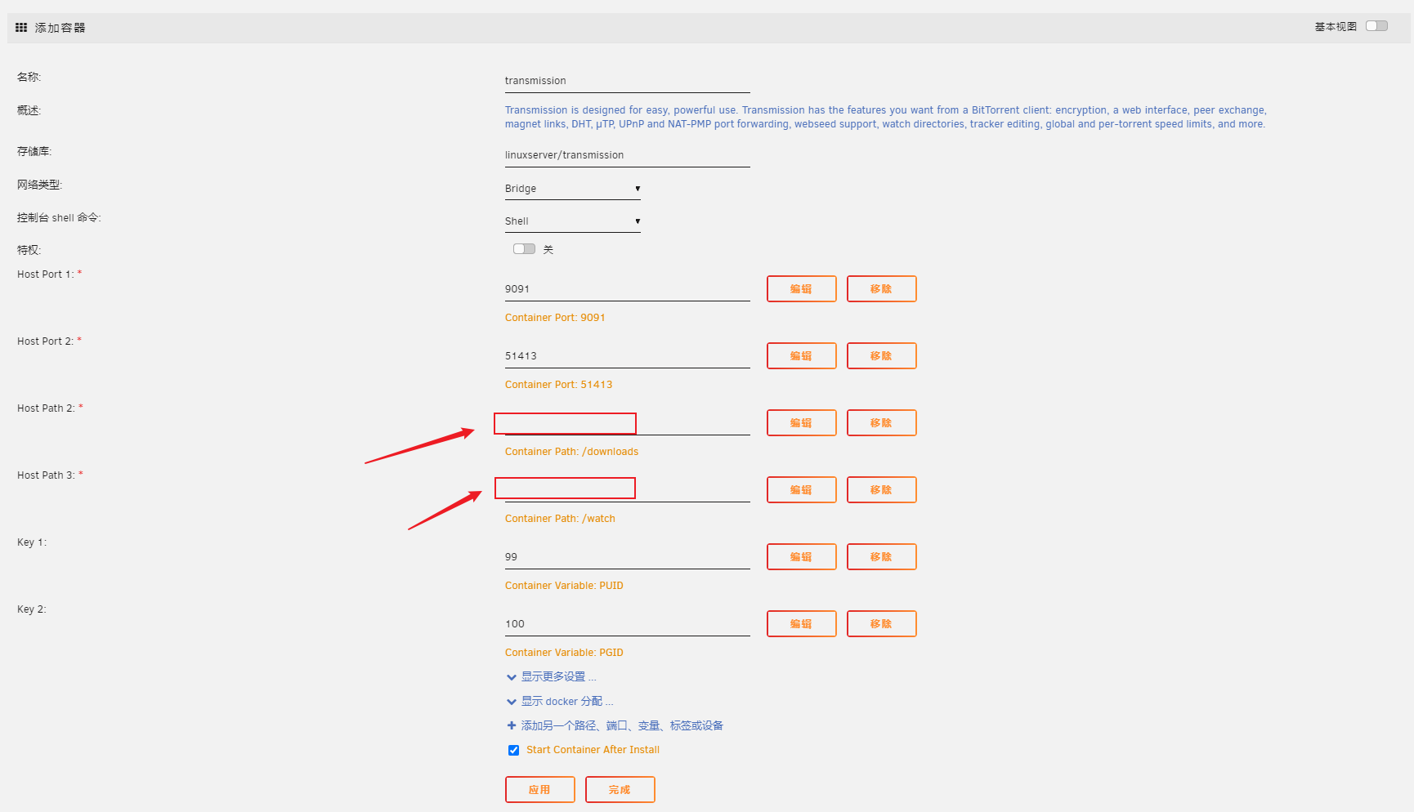
Task: Click the 名称 field containing transmission
Action: (627, 81)
